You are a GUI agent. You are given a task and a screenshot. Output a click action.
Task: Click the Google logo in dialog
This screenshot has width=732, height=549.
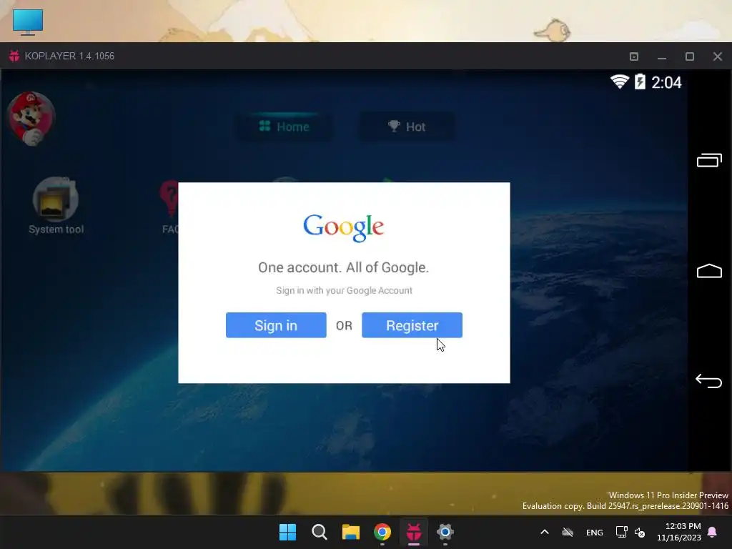tap(344, 228)
